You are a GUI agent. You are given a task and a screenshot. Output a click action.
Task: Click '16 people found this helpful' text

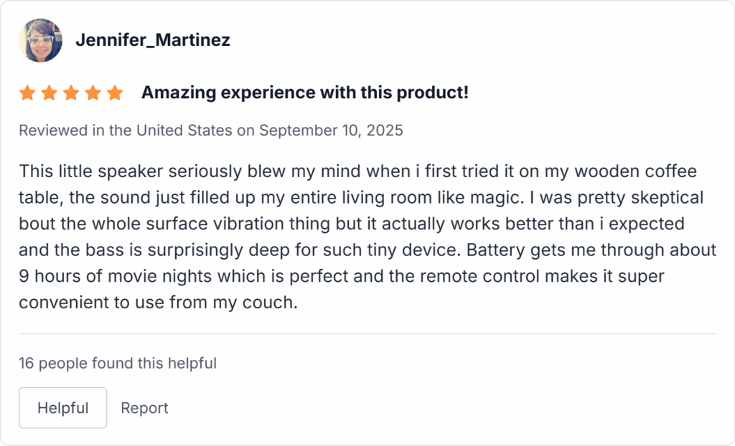pos(117,364)
